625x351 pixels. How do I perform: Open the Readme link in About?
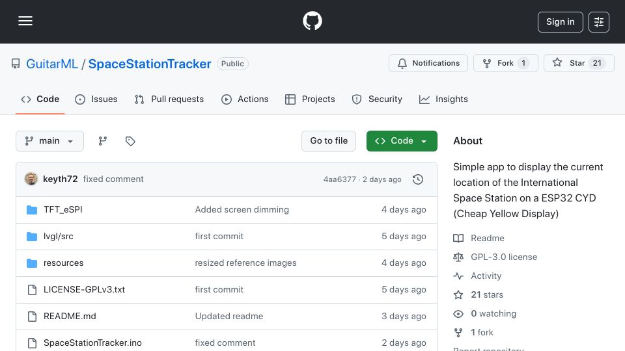pyautogui.click(x=488, y=239)
